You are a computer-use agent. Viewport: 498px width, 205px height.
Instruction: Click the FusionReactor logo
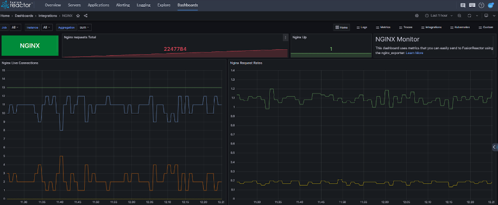17,5
